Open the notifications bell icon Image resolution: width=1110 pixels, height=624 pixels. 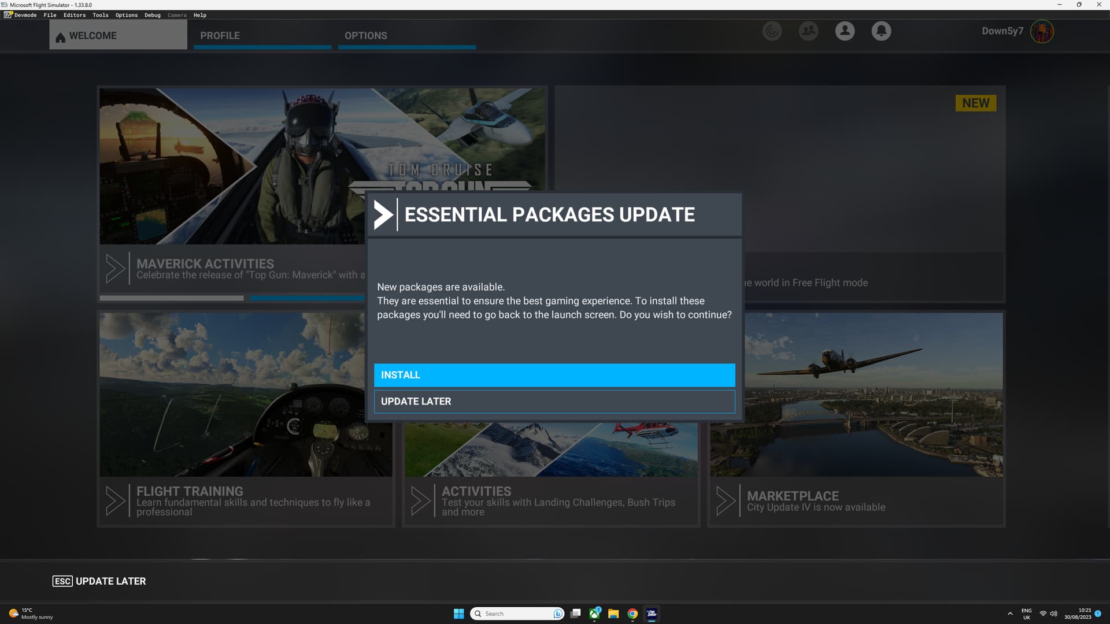(x=881, y=31)
